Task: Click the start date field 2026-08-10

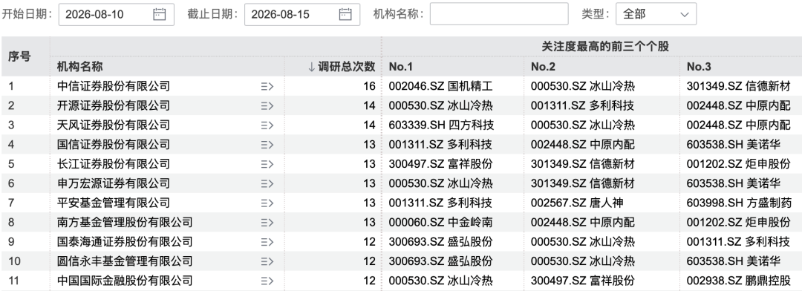Action: click(x=116, y=14)
